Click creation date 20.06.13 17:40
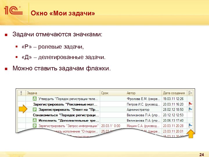 173,120
